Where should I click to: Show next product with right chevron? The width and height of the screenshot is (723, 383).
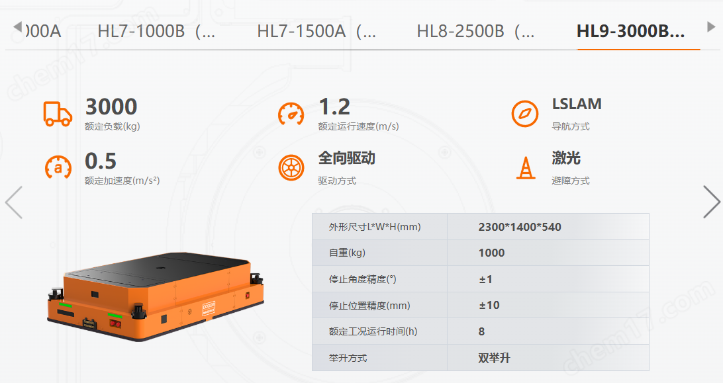point(712,202)
